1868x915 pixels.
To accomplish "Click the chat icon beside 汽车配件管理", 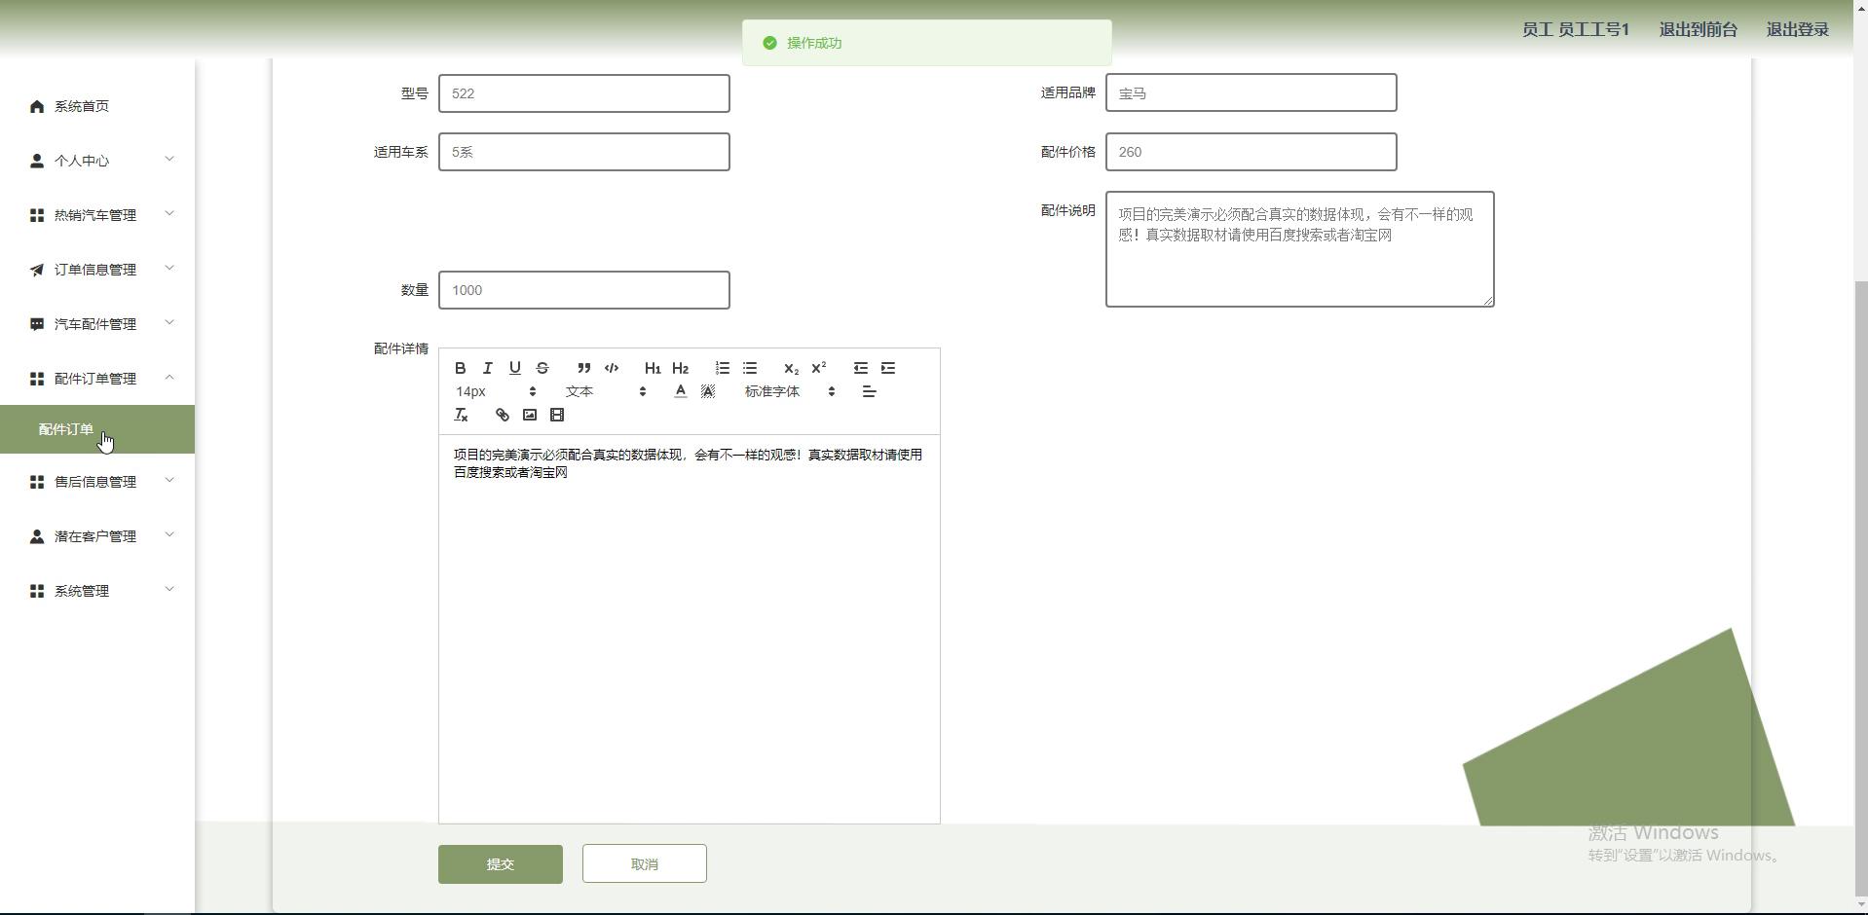I will pos(37,324).
